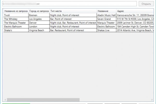Sort by Название из запроса column header
Screen dimensions: 156x104
pyautogui.click(x=16, y=11)
